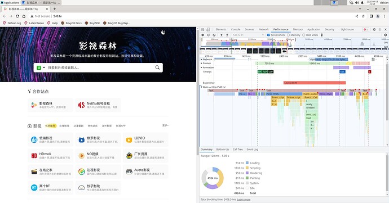Save profile with the download arrow
Viewport: 389px width, 203px height.
point(227,35)
